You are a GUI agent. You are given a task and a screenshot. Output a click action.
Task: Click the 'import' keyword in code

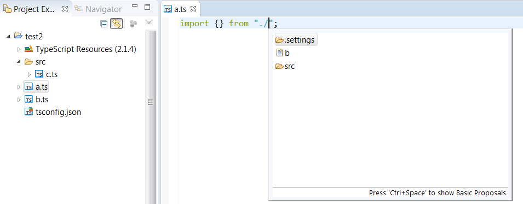coord(194,24)
